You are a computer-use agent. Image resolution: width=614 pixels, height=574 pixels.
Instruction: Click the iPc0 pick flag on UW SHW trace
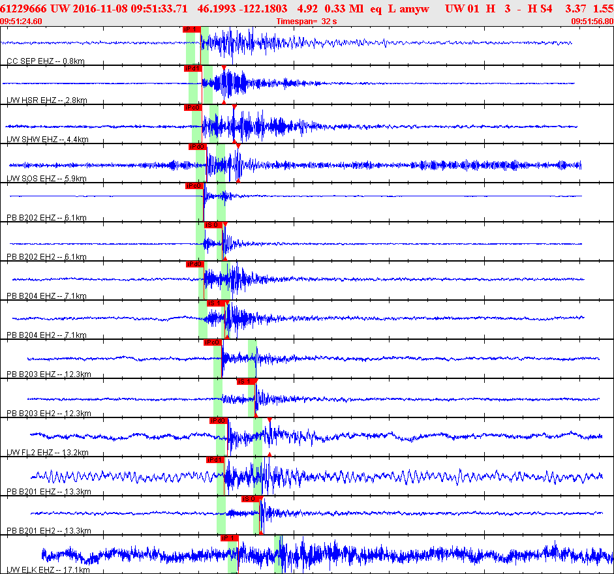(193, 108)
